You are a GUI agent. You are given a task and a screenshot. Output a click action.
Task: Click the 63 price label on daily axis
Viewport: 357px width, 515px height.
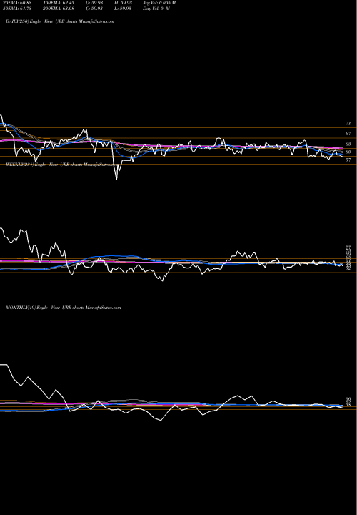tap(348, 144)
